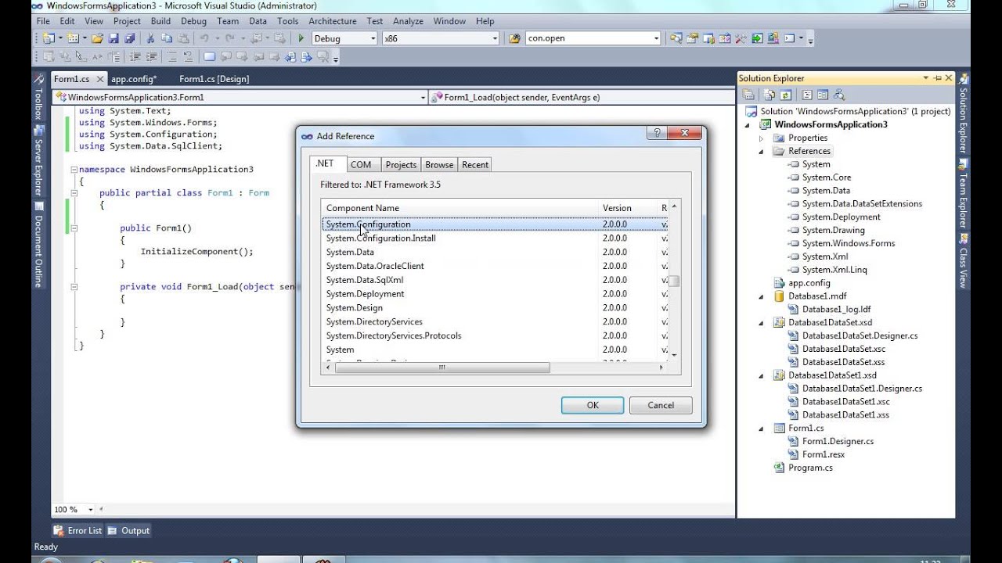Open the Form1_Load member dropdown
The image size is (1002, 563).
click(x=731, y=98)
